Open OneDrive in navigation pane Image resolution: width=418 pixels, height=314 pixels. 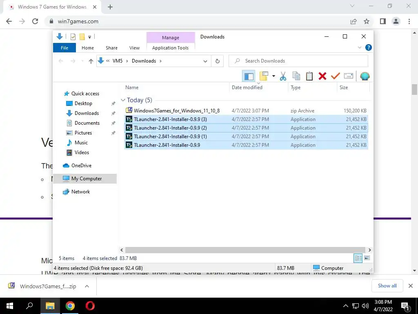pos(81,166)
